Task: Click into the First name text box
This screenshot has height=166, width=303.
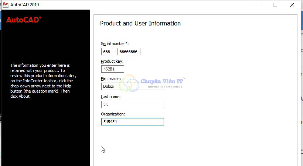Action: tap(132, 86)
